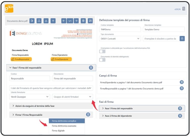This screenshot has width=190, height=137.
Task: Delete the FirmaDipendente signature field entry
Action: click(x=182, y=82)
